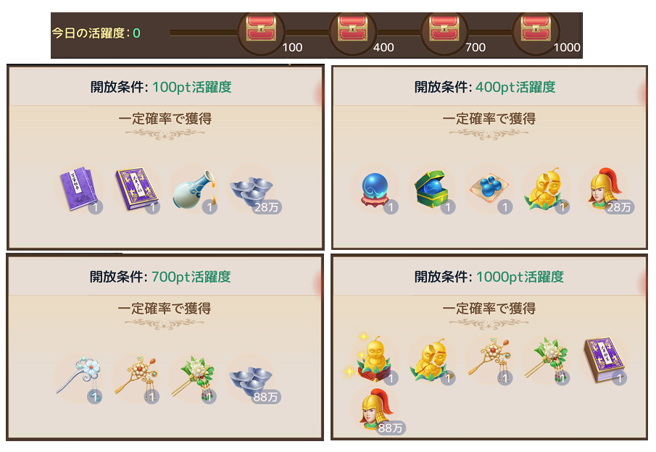This screenshot has width=656, height=452.
Task: Select the sparkling golden doll in 1000pt panel
Action: click(x=370, y=358)
